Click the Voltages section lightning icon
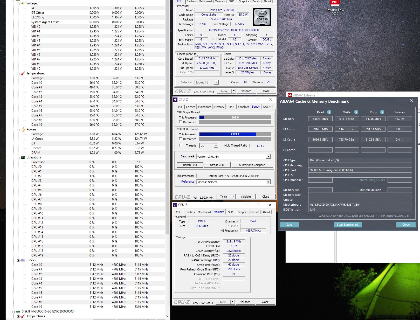 pos(23,3)
